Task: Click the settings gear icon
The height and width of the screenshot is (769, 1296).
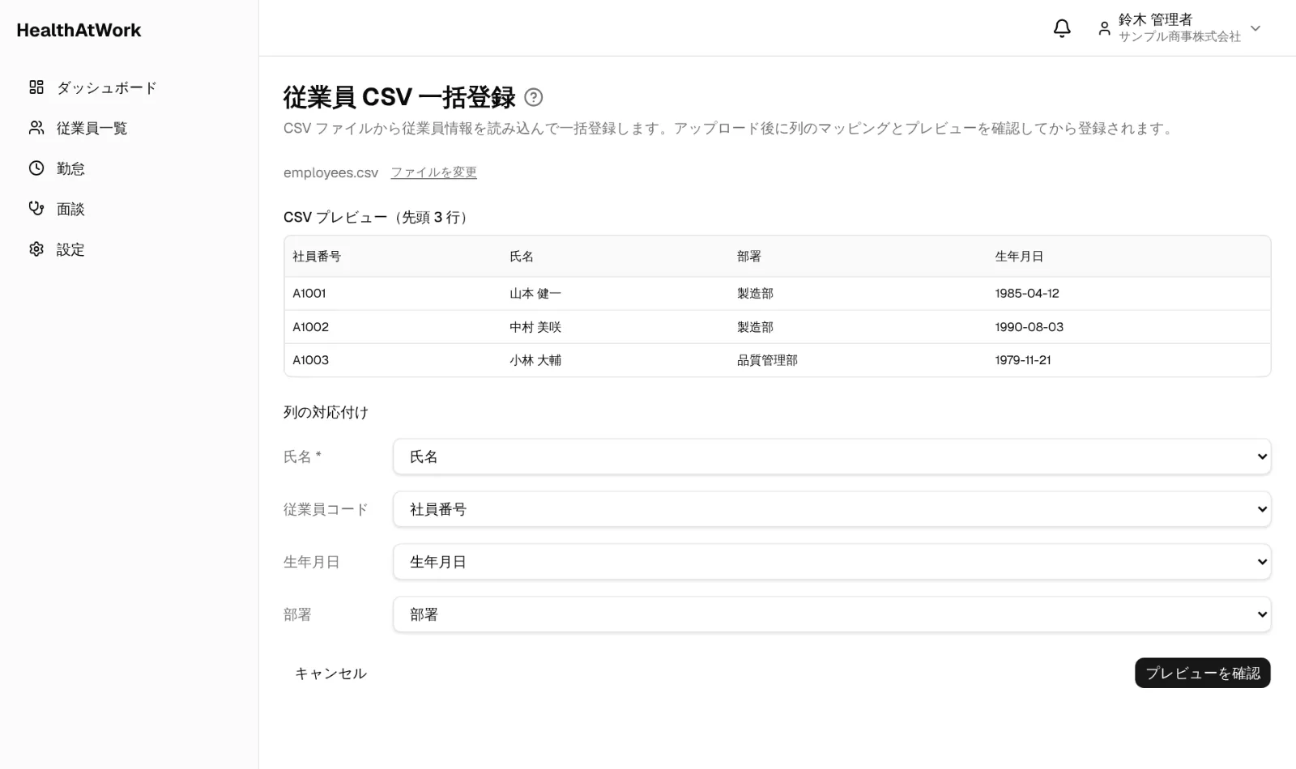Action: 36,249
